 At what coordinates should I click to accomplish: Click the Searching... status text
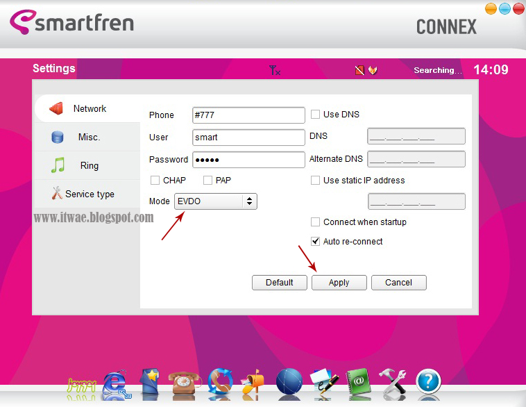437,70
